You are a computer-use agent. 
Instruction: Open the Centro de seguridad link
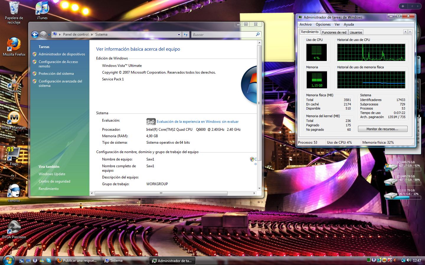click(x=54, y=181)
